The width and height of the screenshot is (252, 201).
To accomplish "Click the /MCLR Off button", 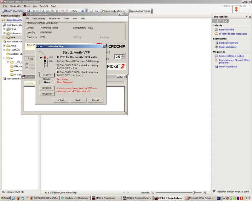I will point(47,94).
